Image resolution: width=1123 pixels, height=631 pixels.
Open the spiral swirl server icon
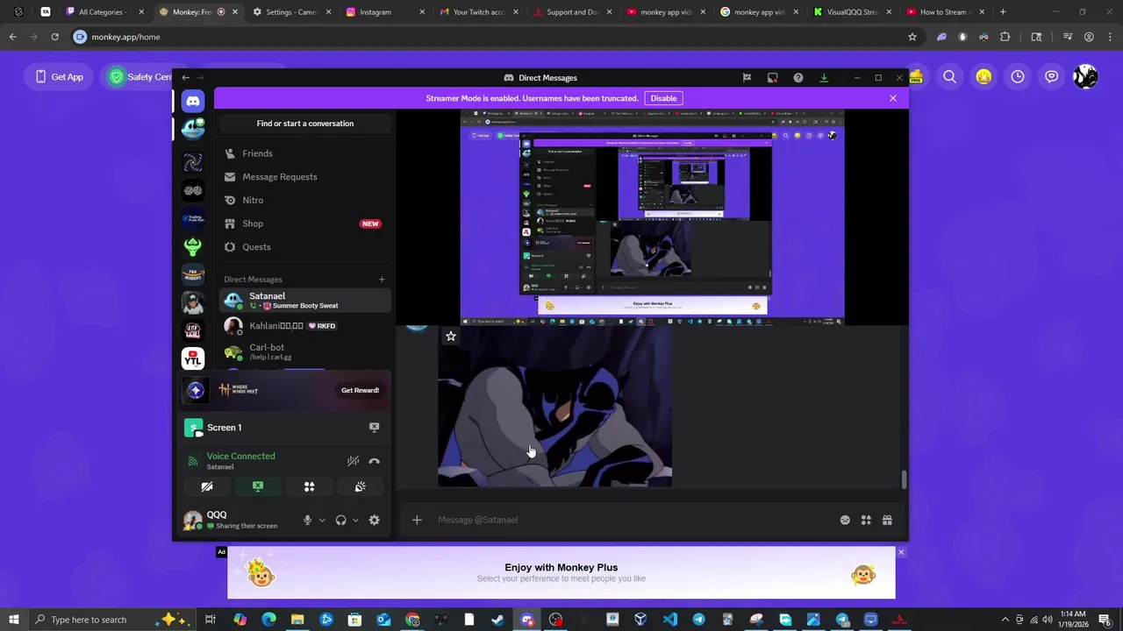[193, 162]
